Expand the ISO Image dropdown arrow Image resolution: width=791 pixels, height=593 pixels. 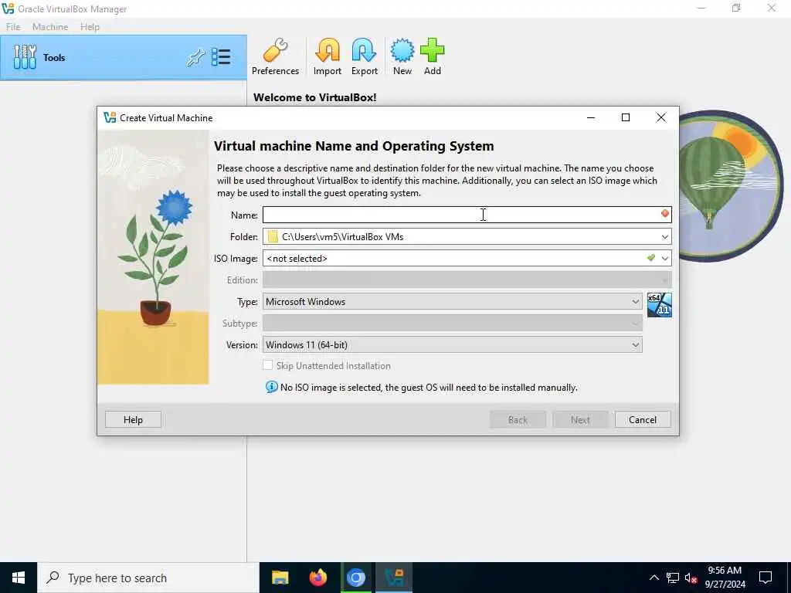point(665,258)
